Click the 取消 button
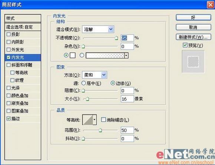This screenshot has width=215, height=165. (193, 27)
